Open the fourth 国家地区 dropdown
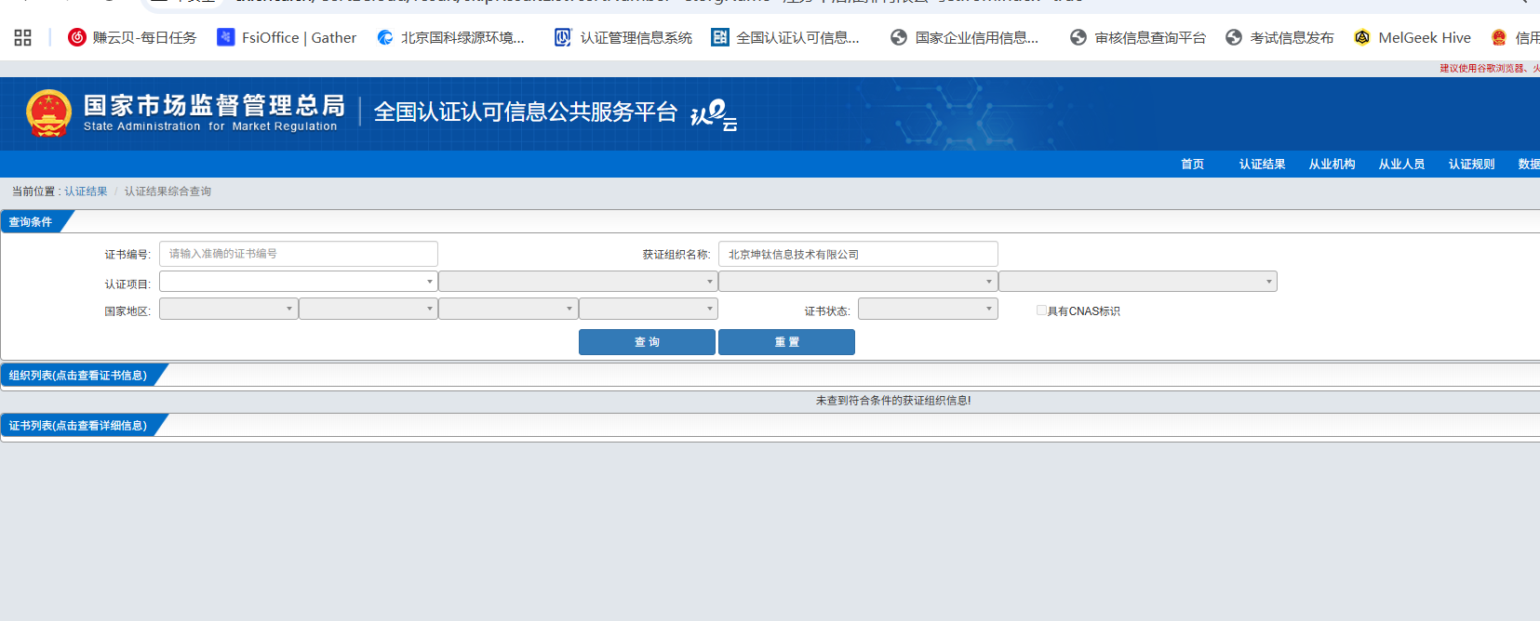The image size is (1540, 621). click(x=649, y=309)
